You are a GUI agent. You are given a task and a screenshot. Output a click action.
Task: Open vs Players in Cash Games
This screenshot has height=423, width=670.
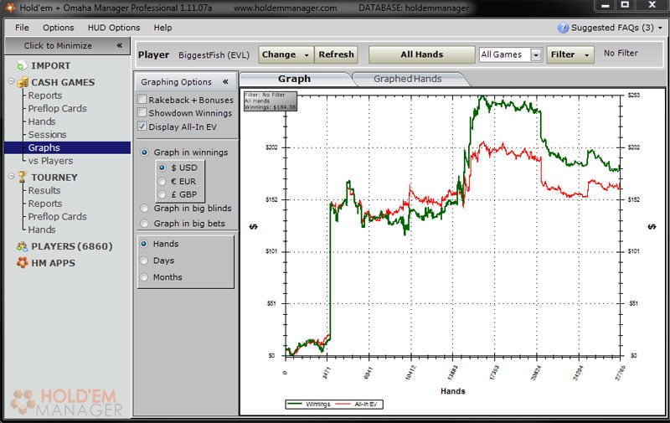[50, 161]
